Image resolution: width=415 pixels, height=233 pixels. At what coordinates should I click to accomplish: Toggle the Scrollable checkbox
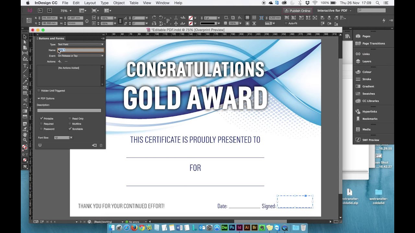click(70, 129)
